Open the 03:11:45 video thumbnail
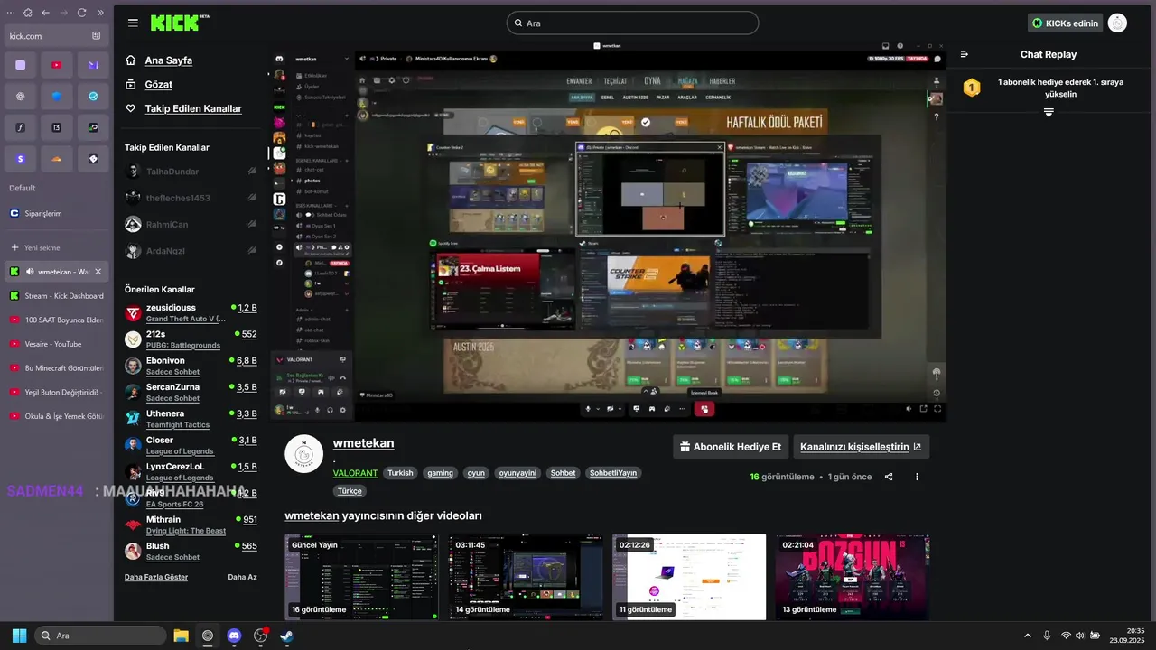This screenshot has width=1156, height=650. pos(526,577)
